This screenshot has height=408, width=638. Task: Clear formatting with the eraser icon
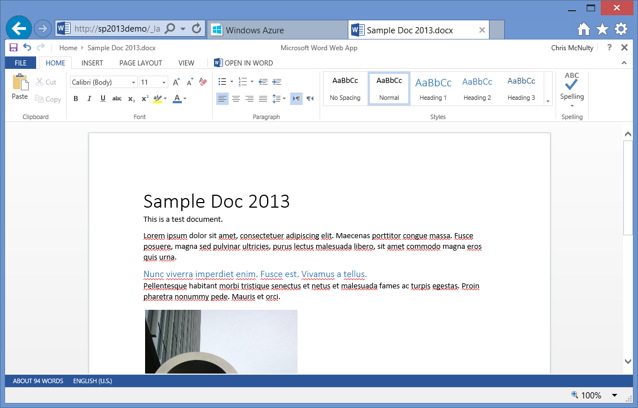(203, 82)
